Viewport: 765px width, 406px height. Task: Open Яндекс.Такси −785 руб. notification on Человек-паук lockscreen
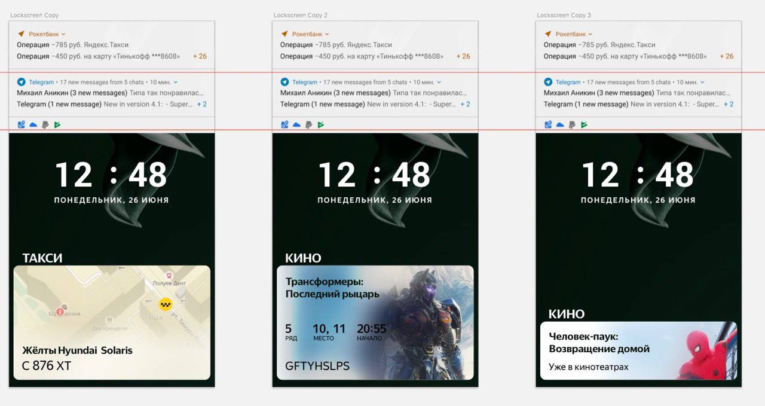(599, 45)
